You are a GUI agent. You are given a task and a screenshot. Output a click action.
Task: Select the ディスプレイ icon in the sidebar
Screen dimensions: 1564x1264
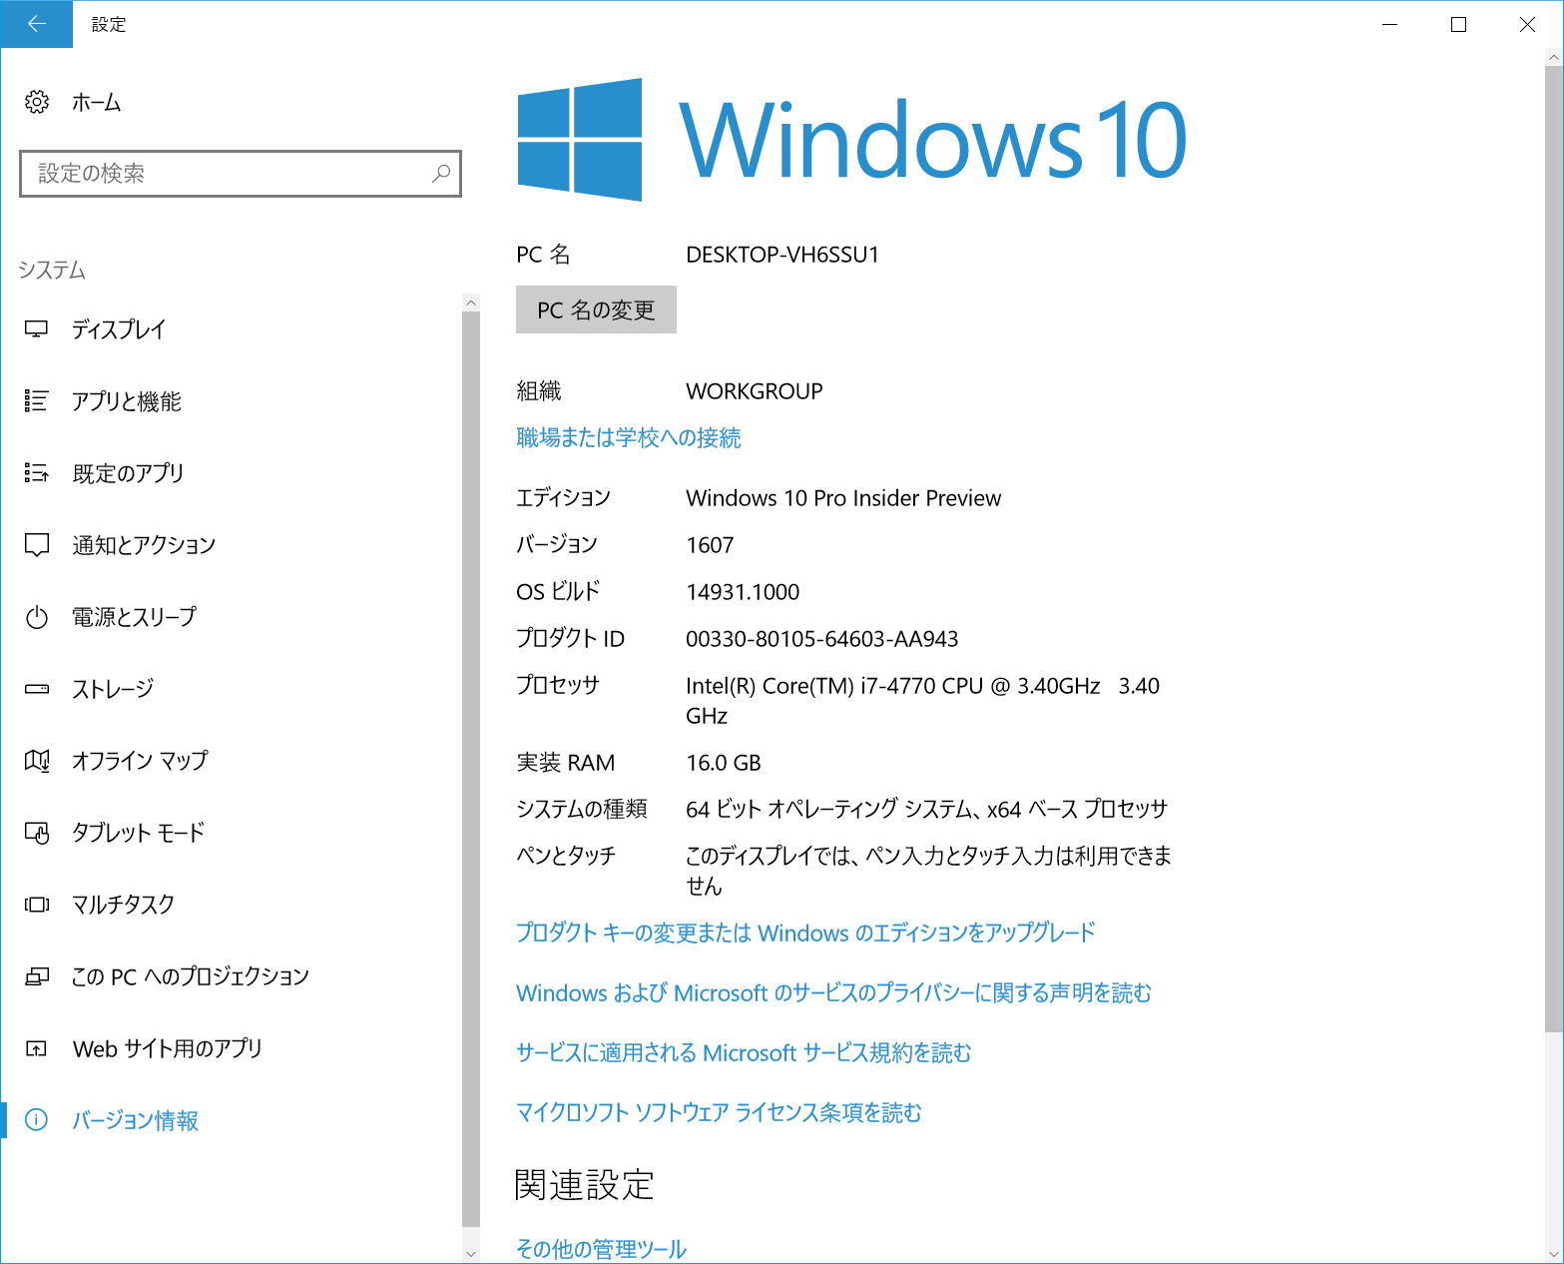tap(37, 329)
